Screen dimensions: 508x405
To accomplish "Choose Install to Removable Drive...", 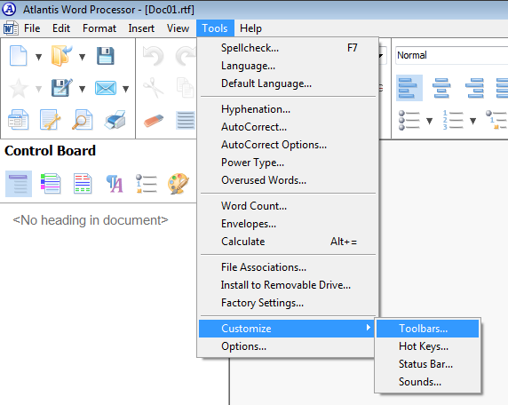I will click(288, 285).
